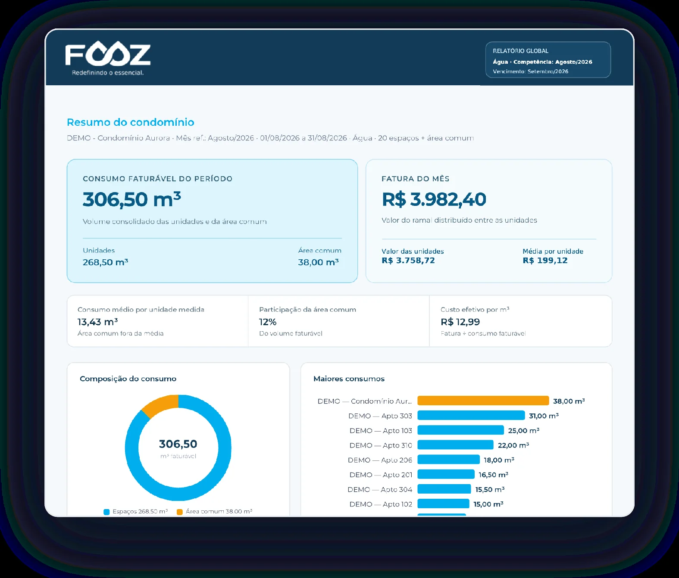
Task: Click the Apto 304 consumption bar
Action: point(444,489)
